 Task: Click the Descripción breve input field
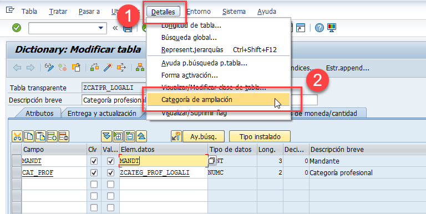[200, 100]
